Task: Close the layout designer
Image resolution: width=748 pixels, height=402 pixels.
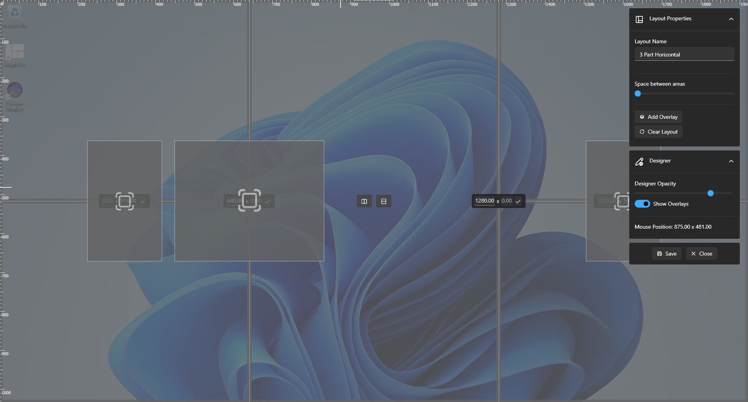Action: 701,254
